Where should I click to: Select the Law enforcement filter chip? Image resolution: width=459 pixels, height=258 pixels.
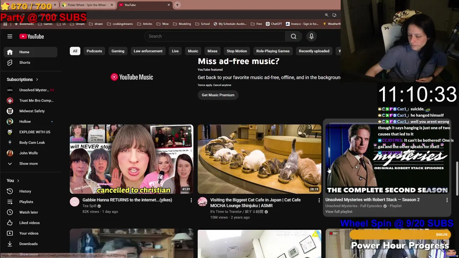[x=148, y=51]
